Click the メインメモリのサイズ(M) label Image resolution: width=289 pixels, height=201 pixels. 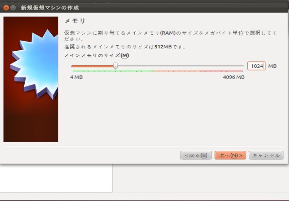(97, 55)
